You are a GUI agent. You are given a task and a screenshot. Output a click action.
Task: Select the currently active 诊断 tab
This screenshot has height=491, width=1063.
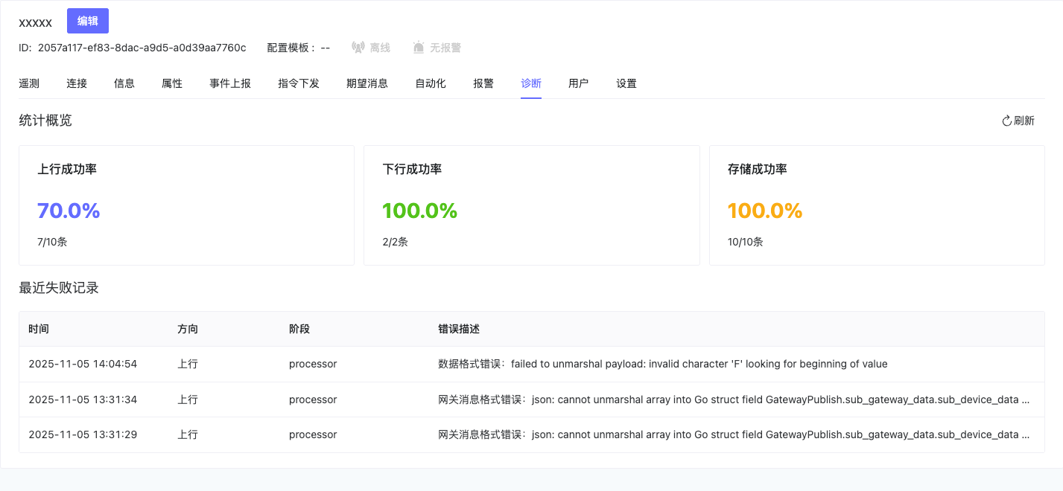tap(530, 83)
